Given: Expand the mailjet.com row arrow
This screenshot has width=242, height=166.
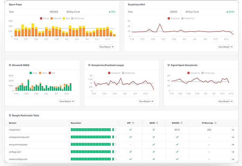Looking at the screenshot, I should click(x=233, y=130).
